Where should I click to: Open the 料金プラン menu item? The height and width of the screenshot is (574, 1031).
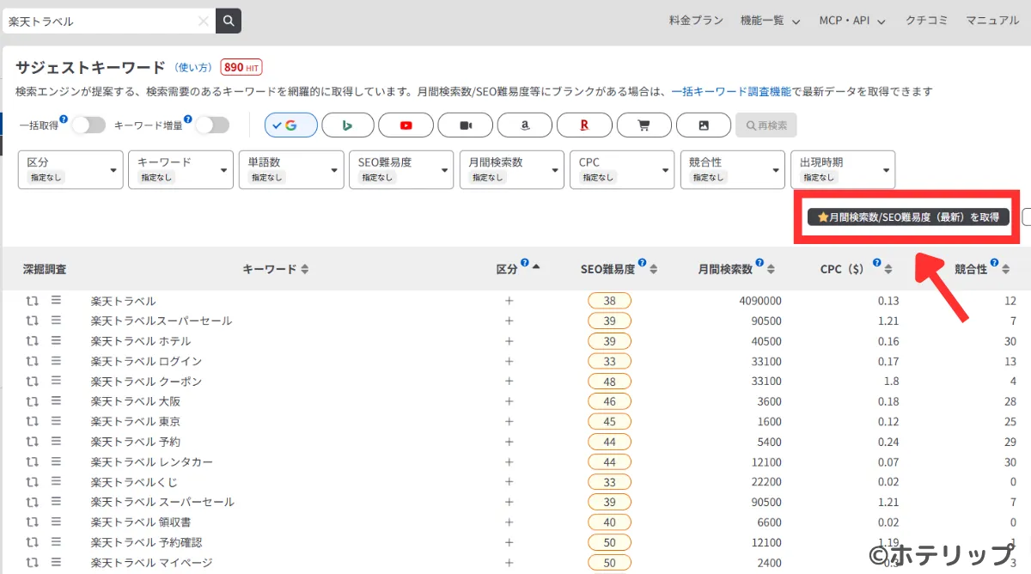(x=696, y=21)
